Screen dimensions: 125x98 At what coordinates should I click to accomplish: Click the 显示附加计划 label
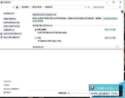tap(38, 47)
